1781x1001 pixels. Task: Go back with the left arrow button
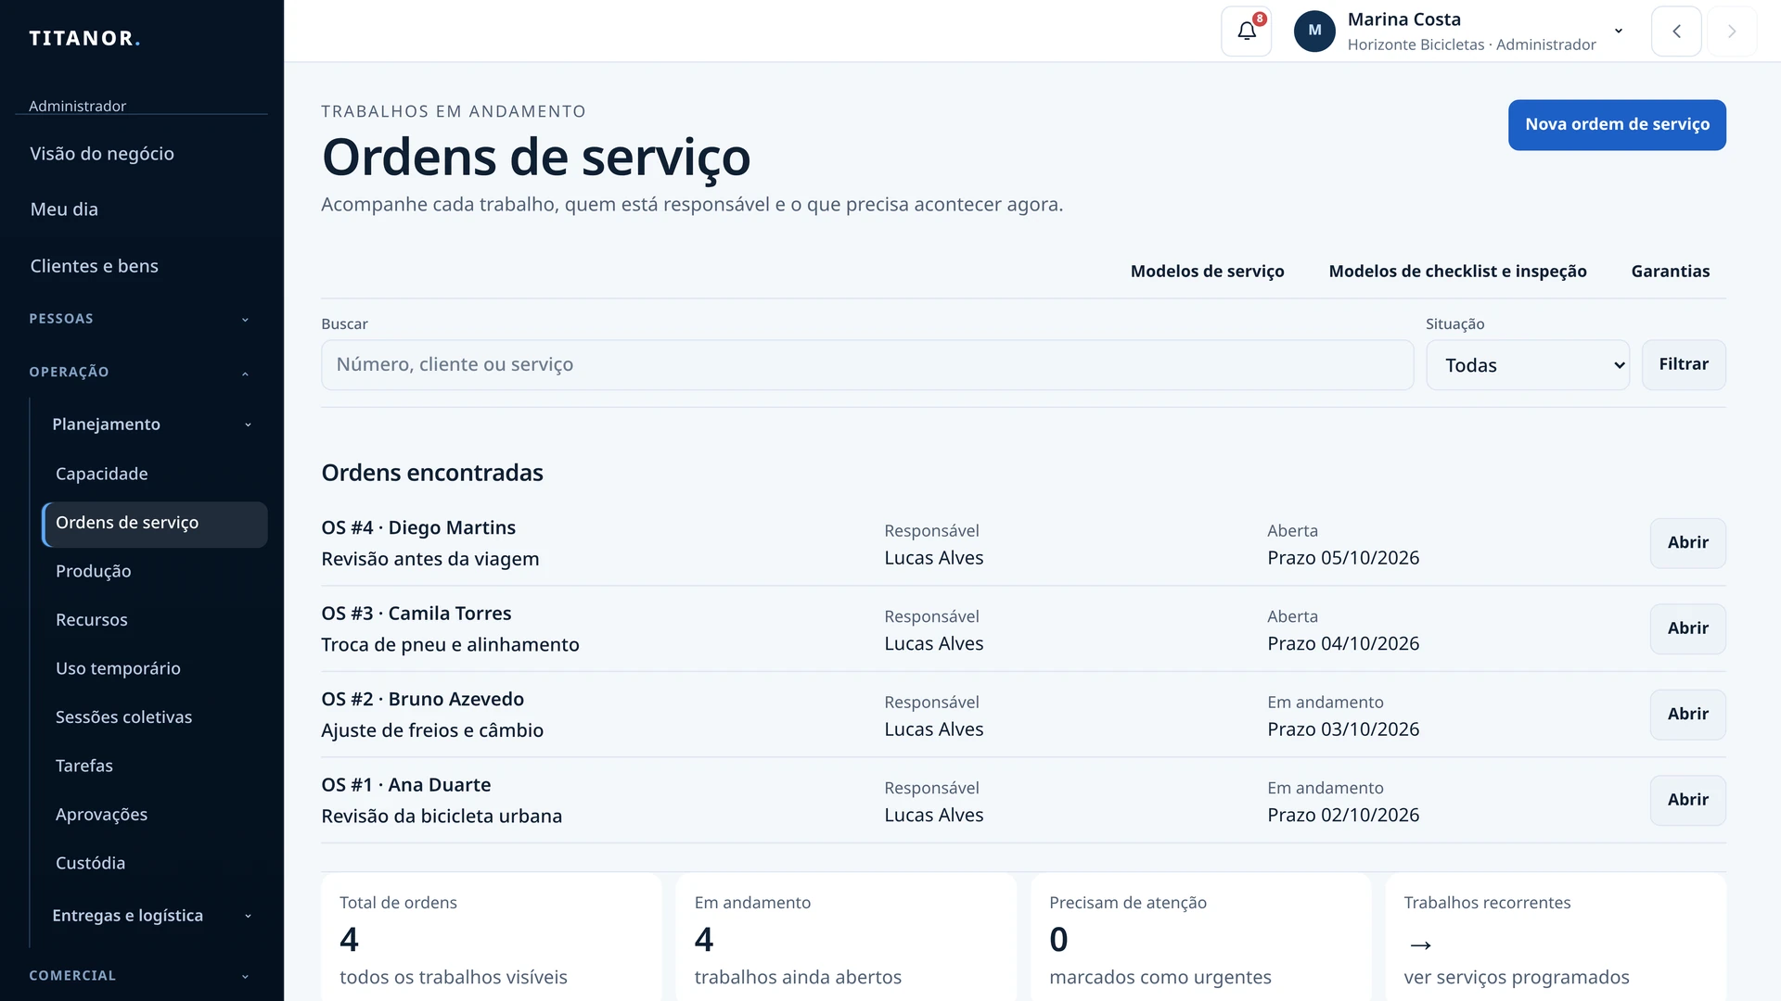pyautogui.click(x=1676, y=31)
